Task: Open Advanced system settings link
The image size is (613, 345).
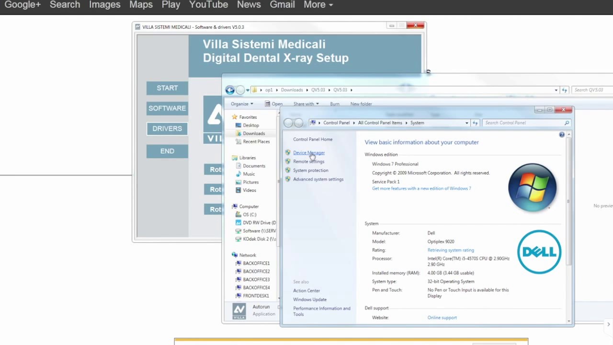Action: pyautogui.click(x=318, y=179)
